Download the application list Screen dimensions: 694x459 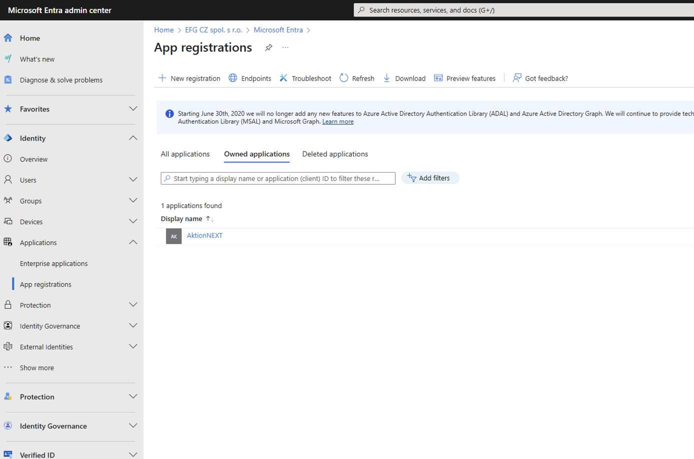coord(404,78)
